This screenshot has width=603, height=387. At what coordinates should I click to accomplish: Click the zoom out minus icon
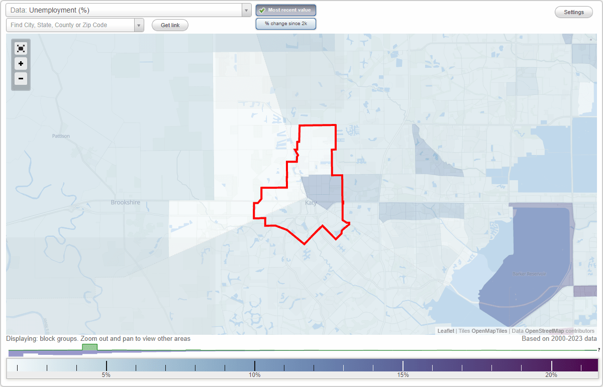coord(21,79)
